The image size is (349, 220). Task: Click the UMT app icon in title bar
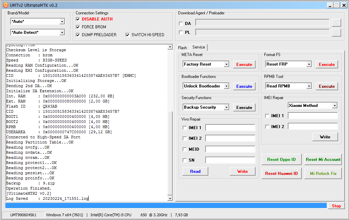tap(6, 5)
